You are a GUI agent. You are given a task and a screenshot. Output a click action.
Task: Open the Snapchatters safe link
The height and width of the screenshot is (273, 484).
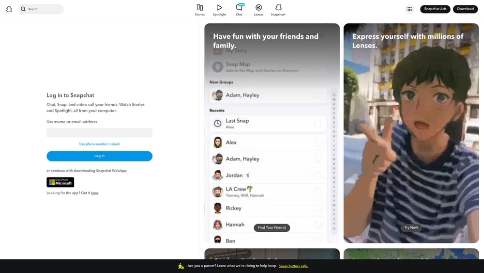coord(293,266)
